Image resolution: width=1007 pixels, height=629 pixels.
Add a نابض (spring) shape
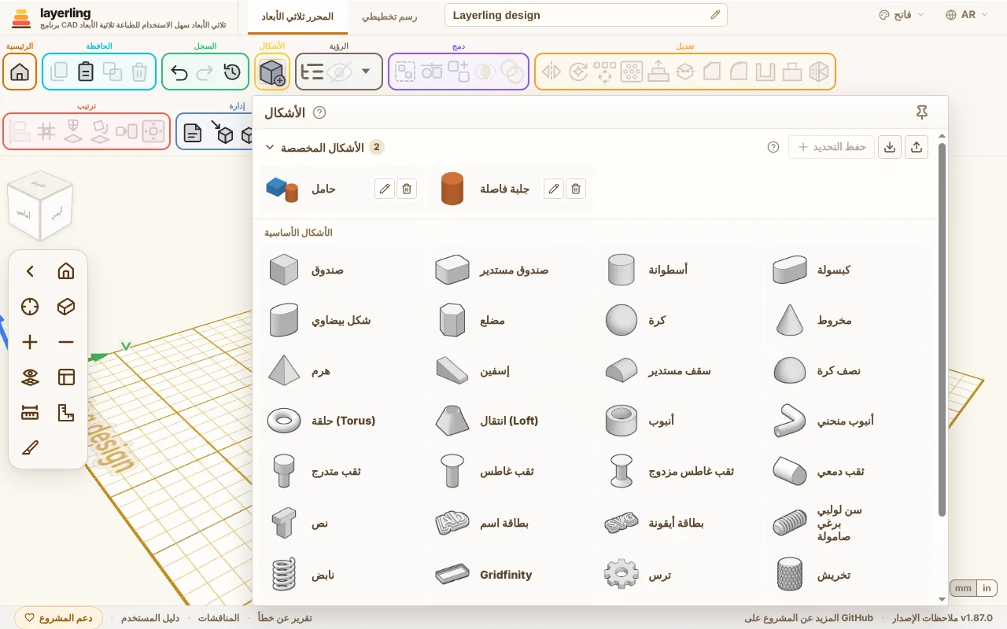coord(342,576)
